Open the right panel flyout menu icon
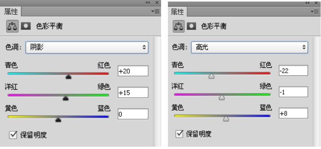This screenshot has width=321, height=149. [x=315, y=11]
